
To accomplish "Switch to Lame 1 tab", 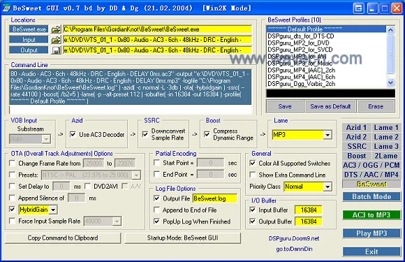I will tap(386, 127).
